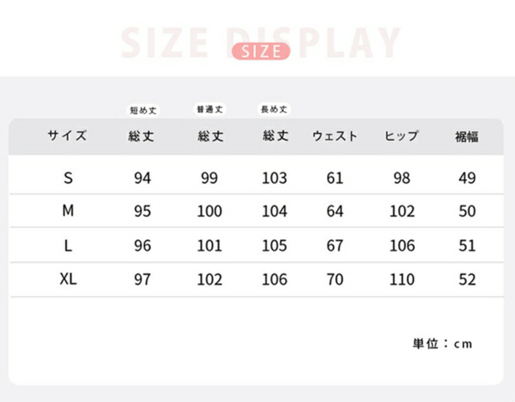Click the M size row label
The image size is (515, 402).
(68, 211)
